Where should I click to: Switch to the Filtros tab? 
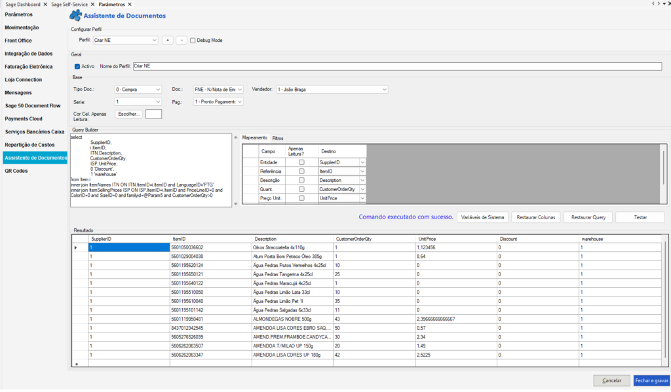pos(278,138)
